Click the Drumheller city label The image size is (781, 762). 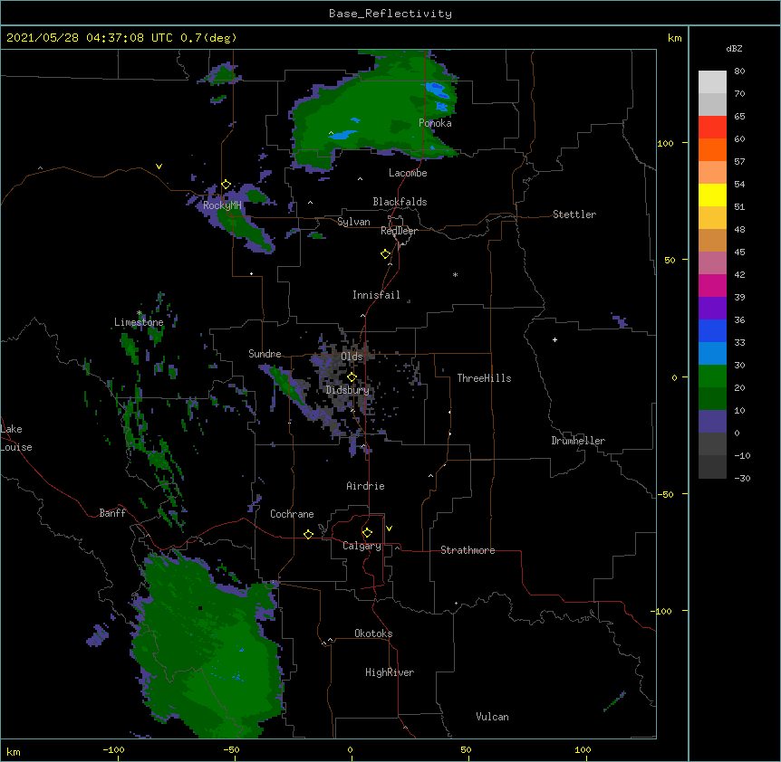pyautogui.click(x=578, y=441)
